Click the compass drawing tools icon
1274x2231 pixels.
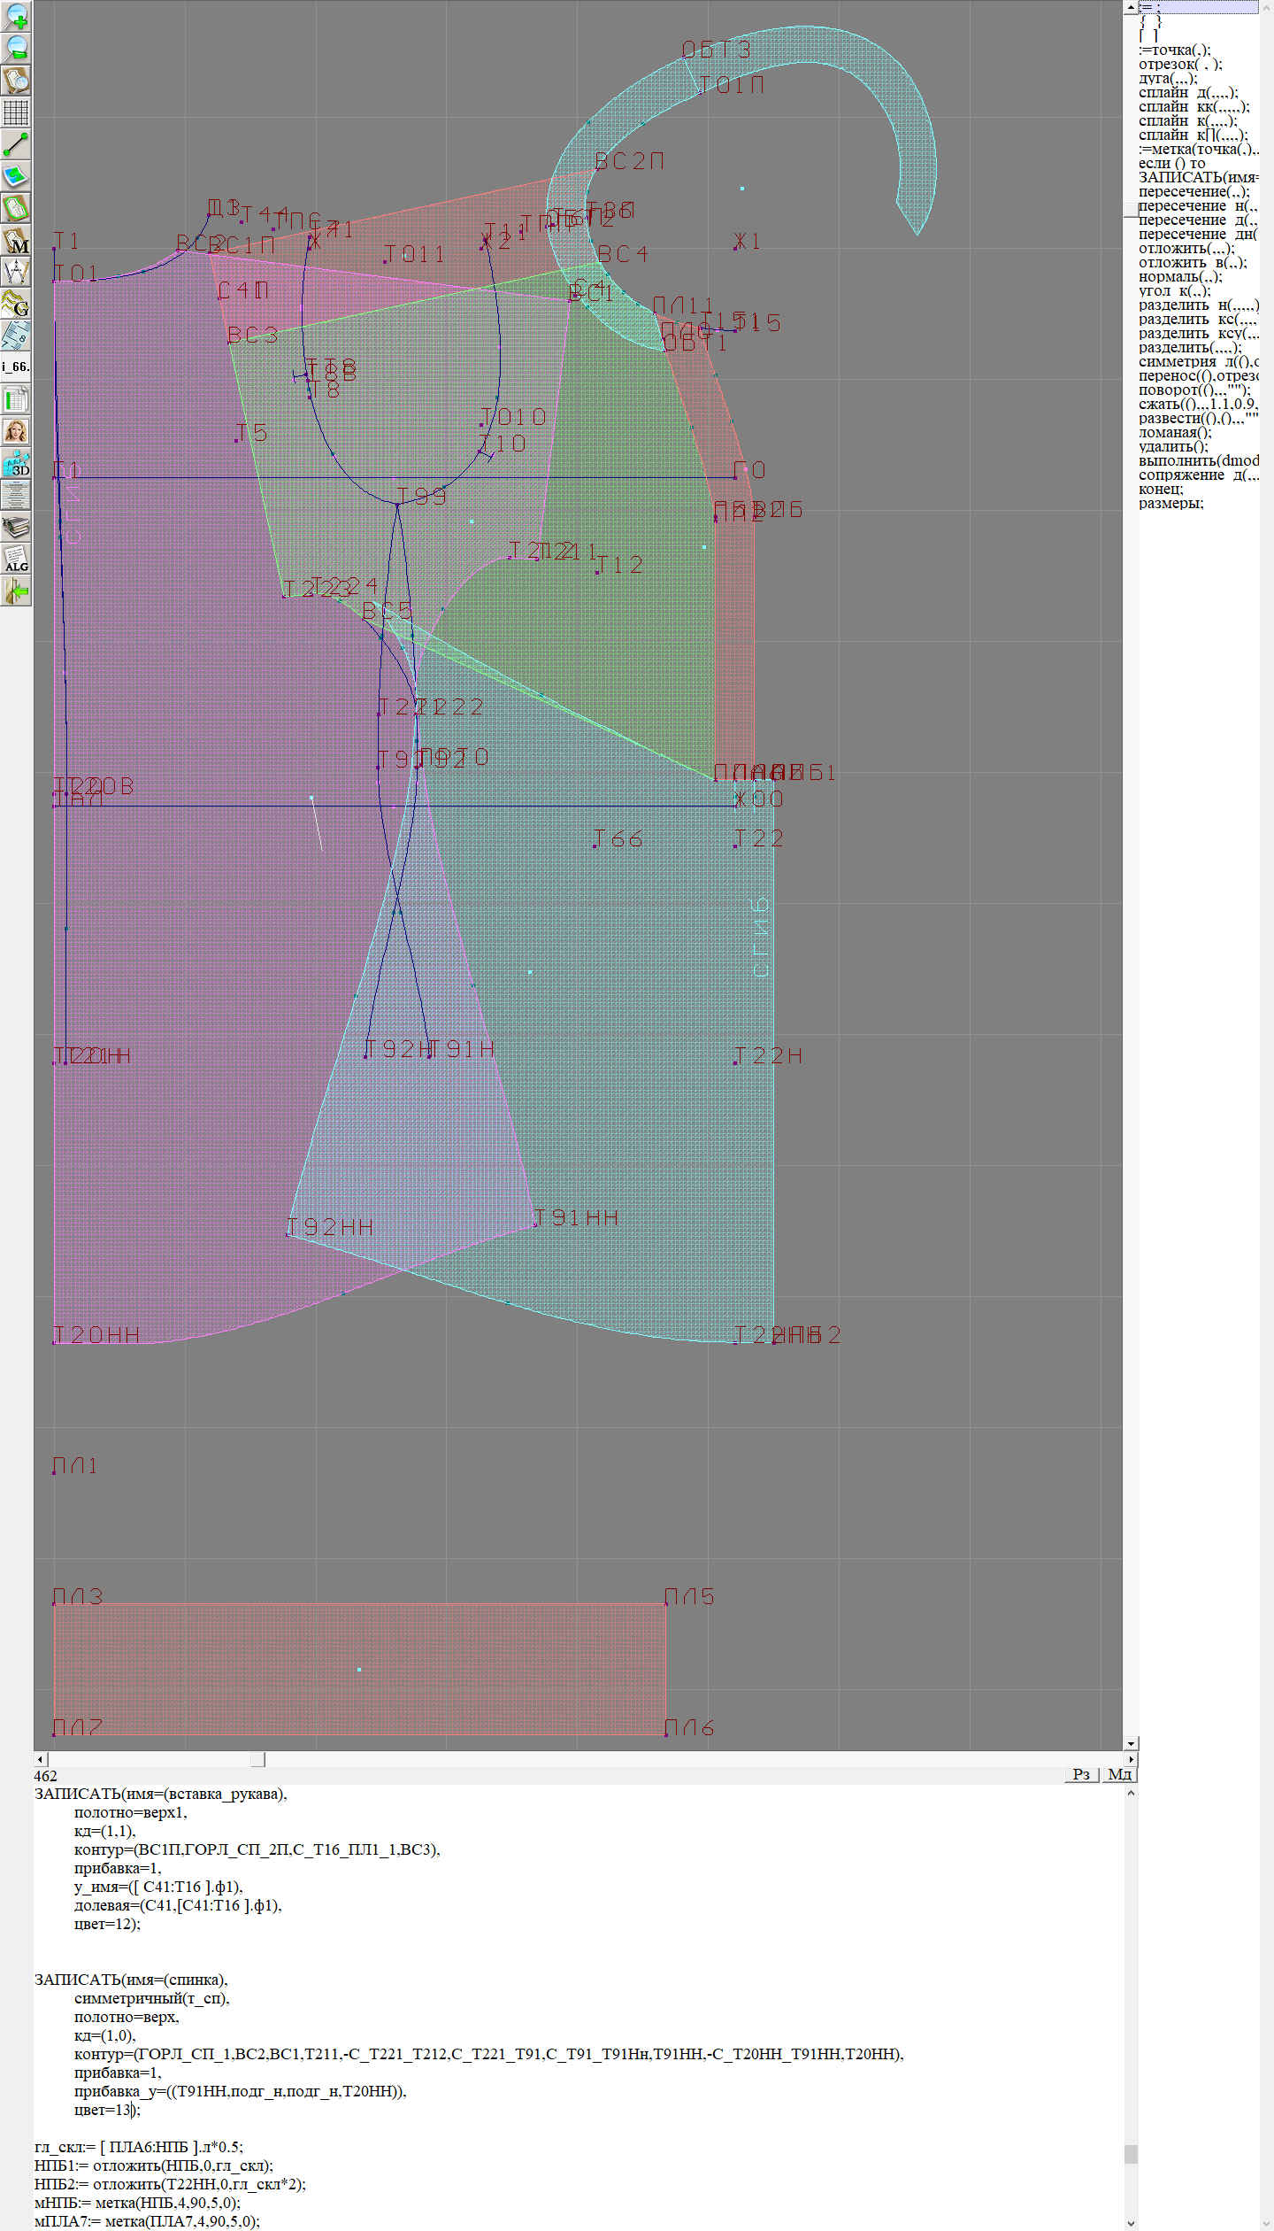point(16,272)
